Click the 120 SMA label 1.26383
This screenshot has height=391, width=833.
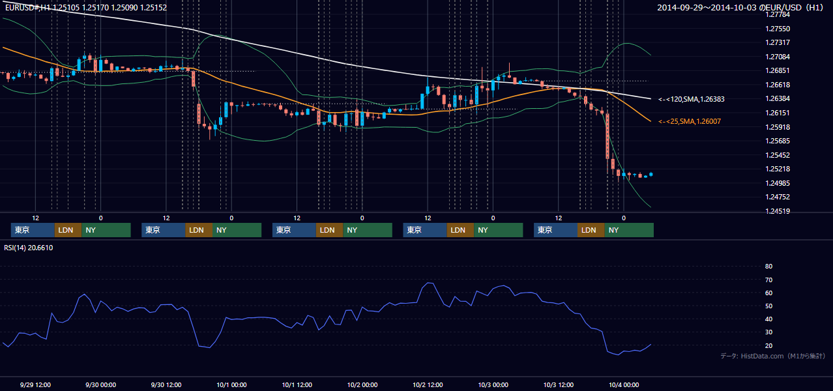pos(692,99)
